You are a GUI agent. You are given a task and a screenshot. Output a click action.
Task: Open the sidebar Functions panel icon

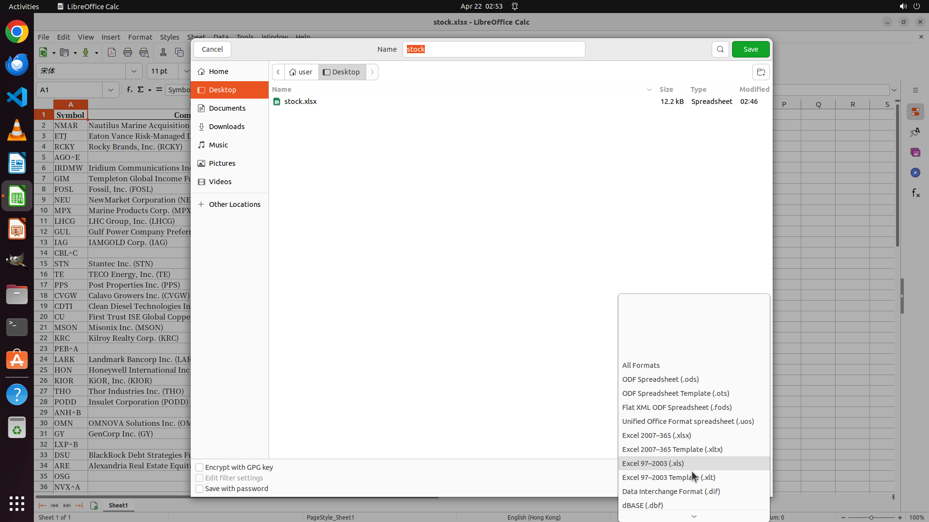(x=915, y=193)
